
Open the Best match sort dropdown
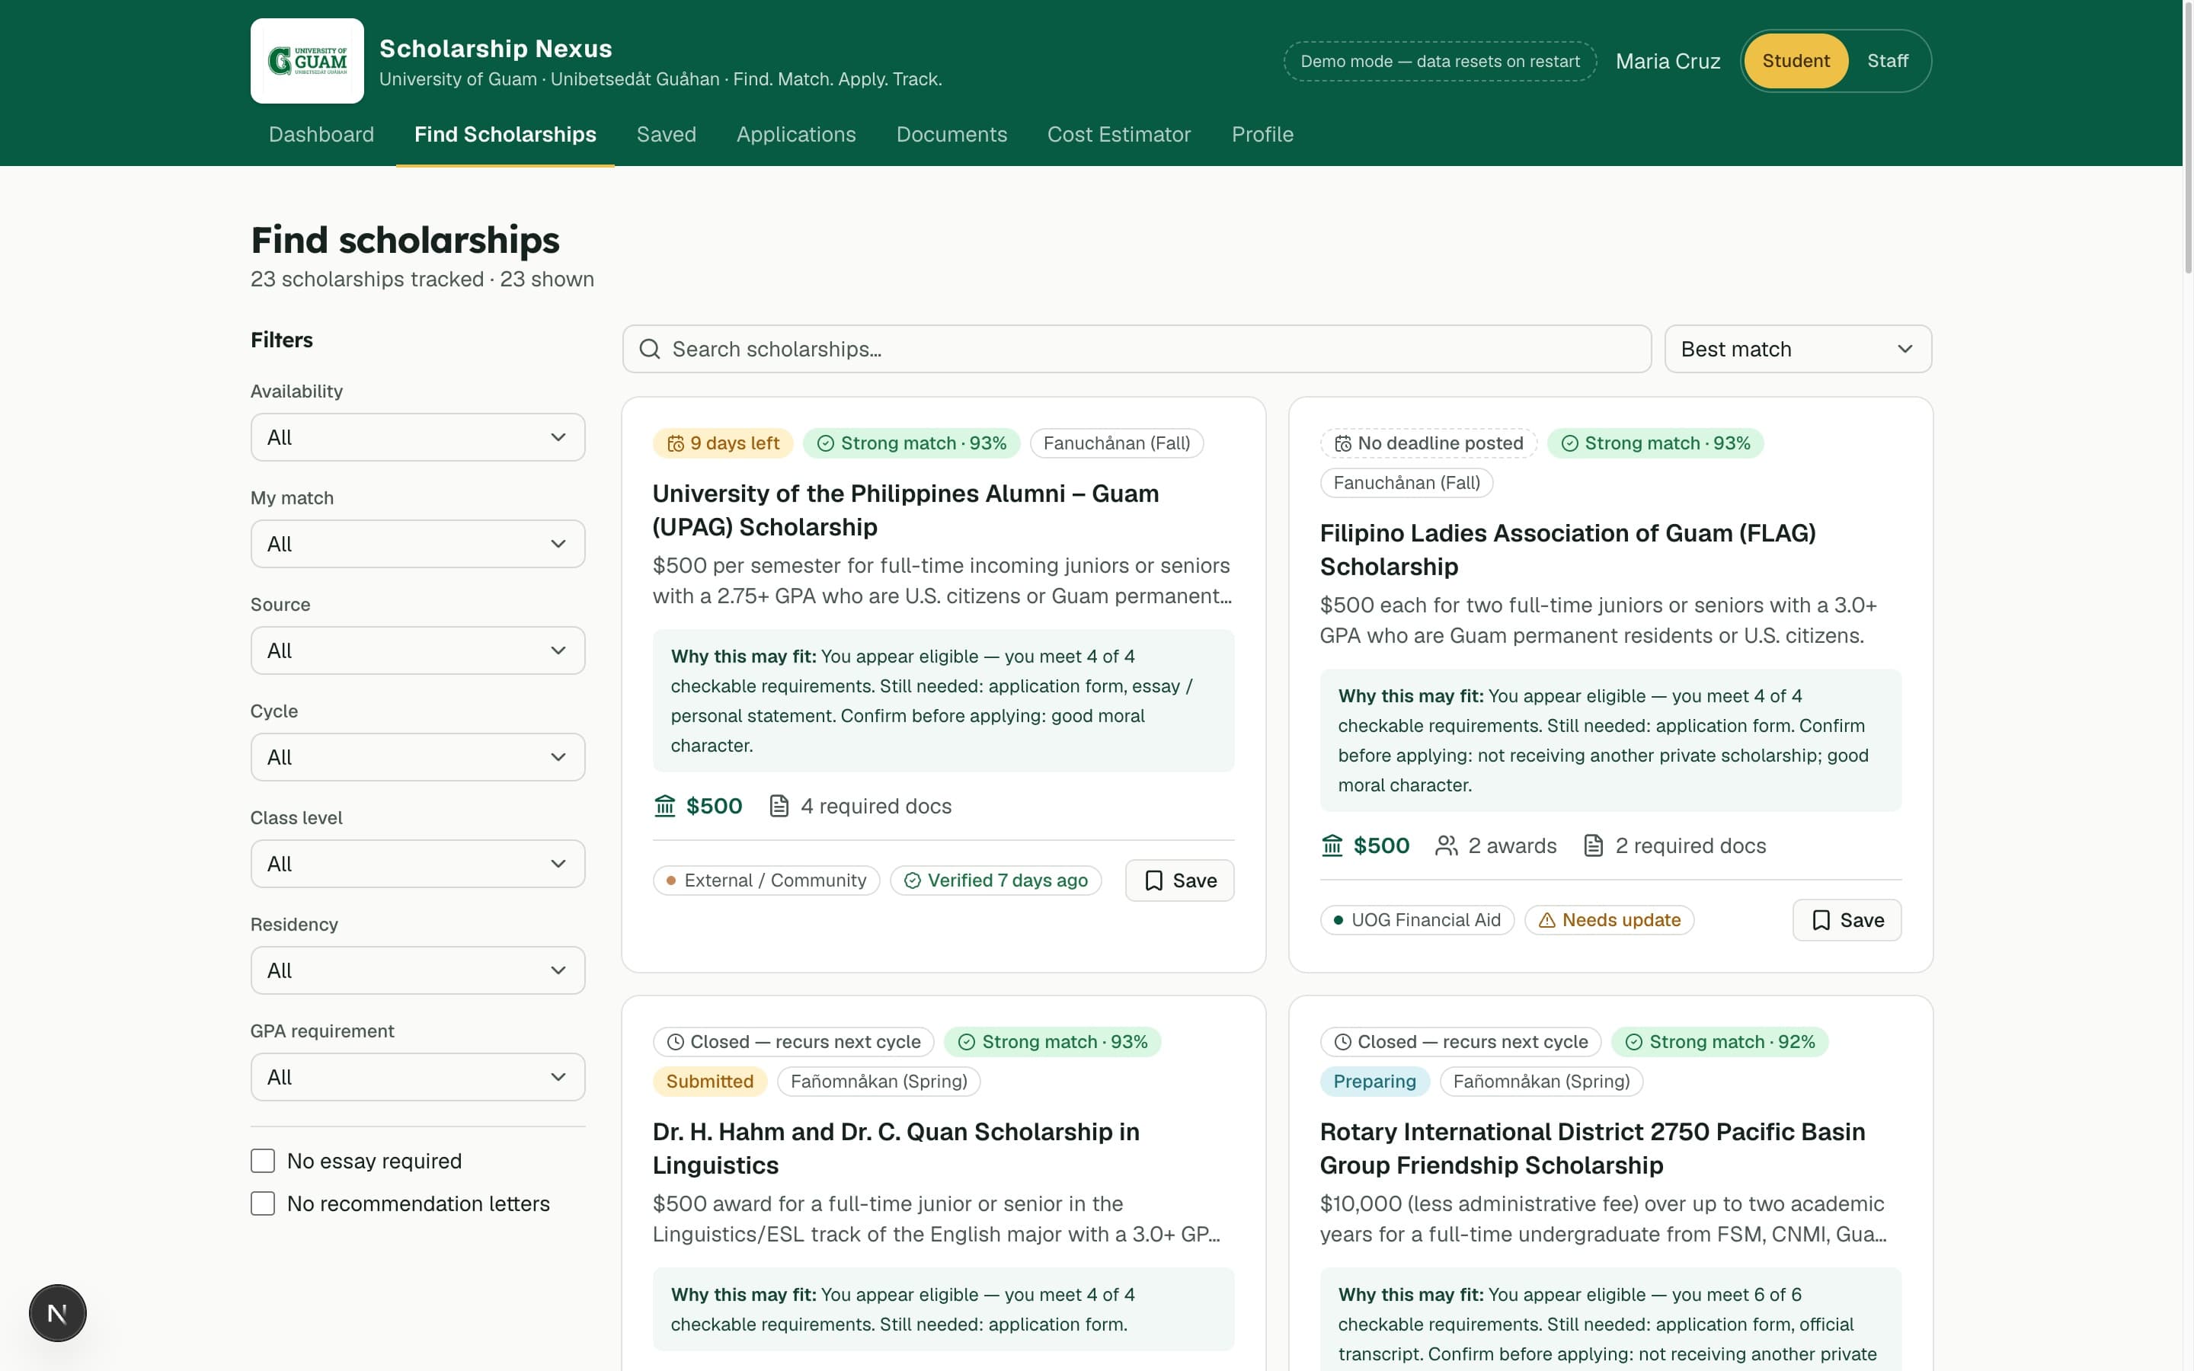(1798, 349)
